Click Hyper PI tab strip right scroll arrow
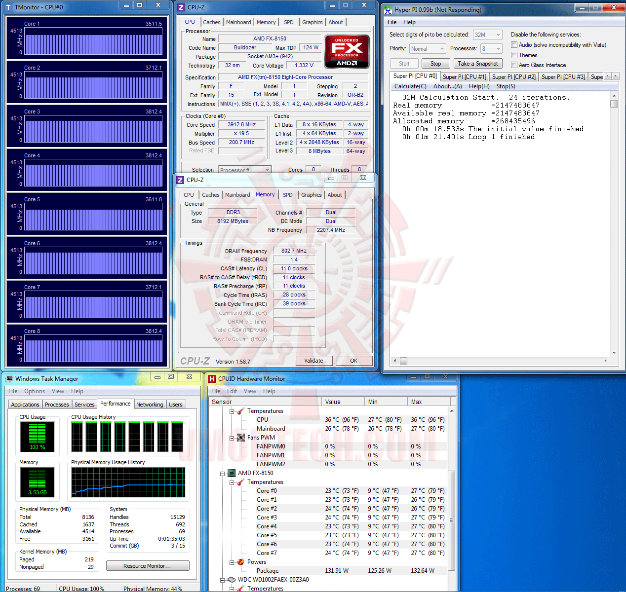The image size is (626, 592). [615, 76]
